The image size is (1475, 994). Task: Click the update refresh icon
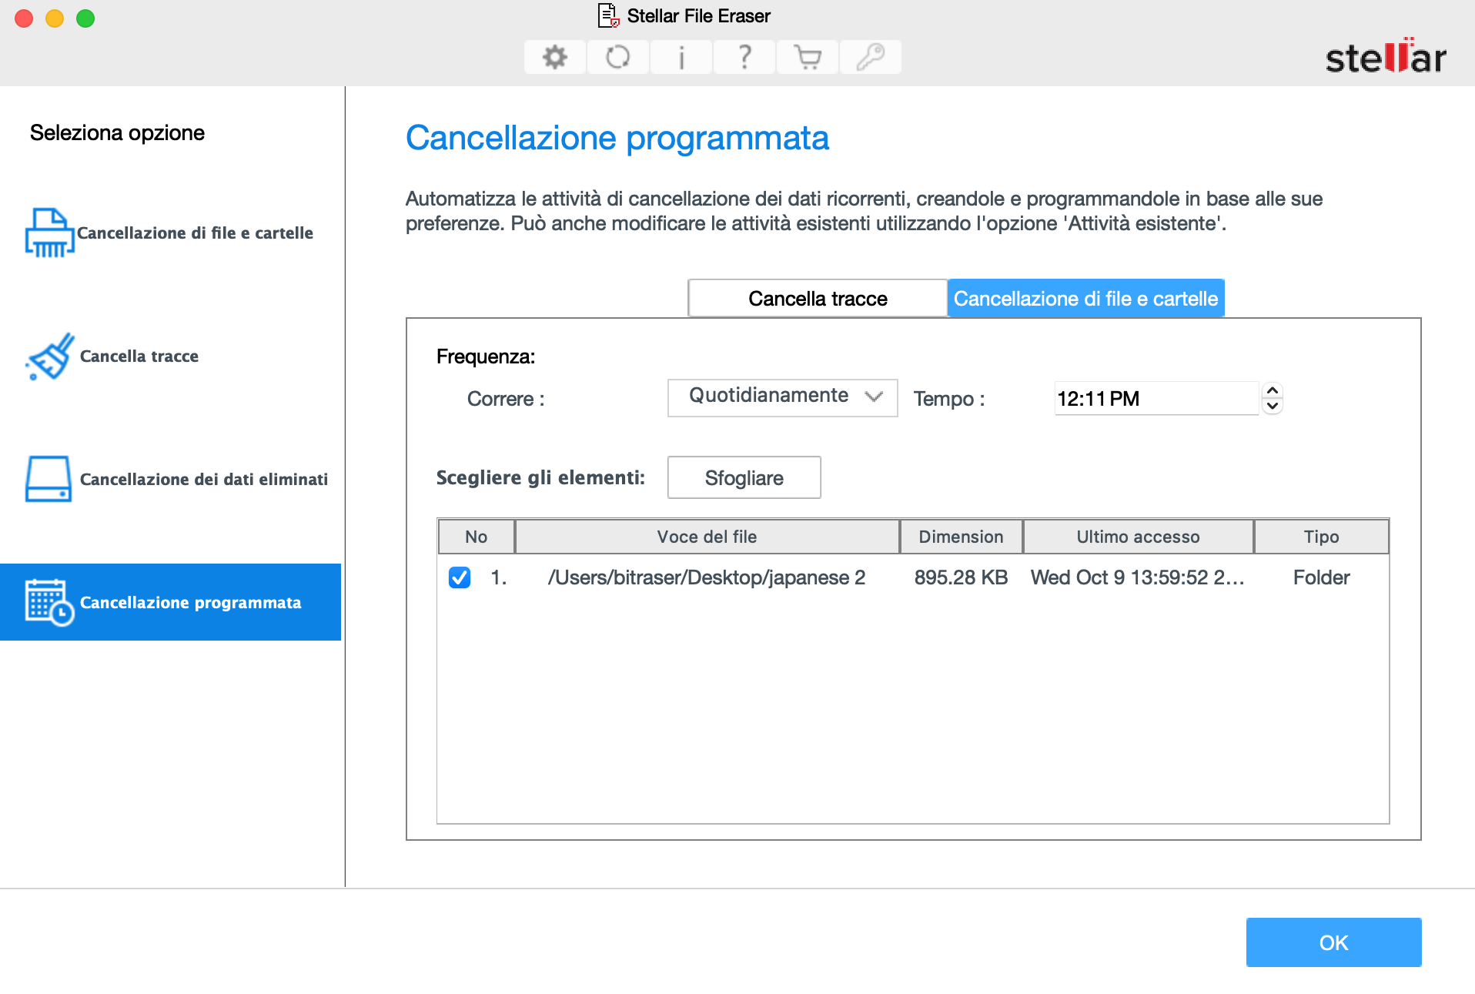[617, 57]
